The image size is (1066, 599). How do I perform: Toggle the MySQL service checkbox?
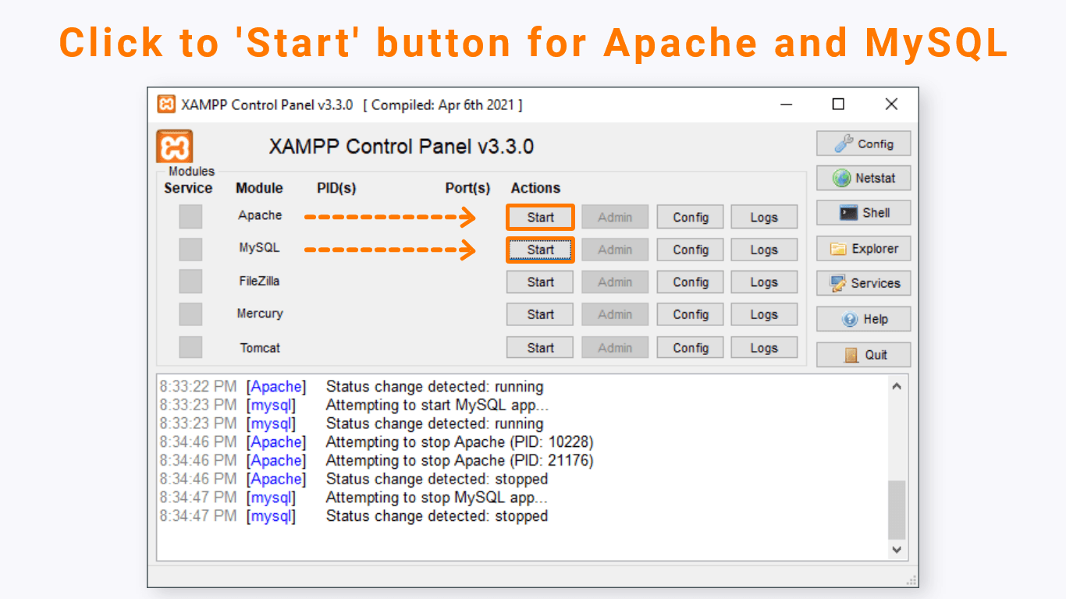pyautogui.click(x=190, y=250)
